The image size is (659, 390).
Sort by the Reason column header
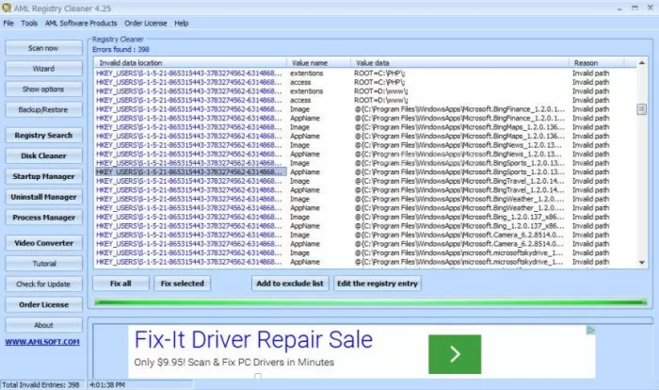point(596,63)
